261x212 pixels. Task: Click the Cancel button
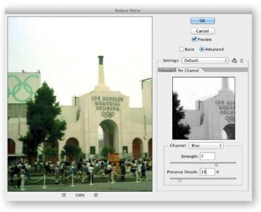pos(203,31)
